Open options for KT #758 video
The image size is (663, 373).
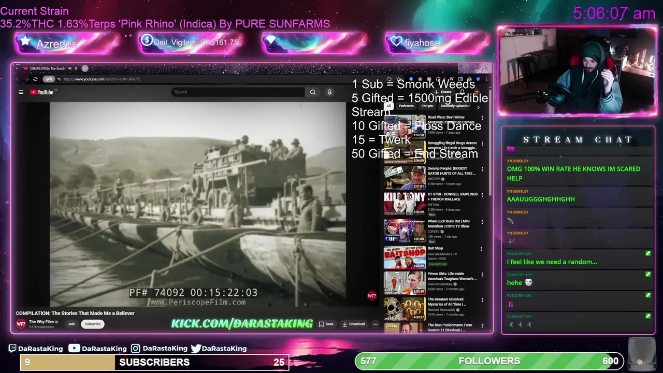pyautogui.click(x=482, y=195)
